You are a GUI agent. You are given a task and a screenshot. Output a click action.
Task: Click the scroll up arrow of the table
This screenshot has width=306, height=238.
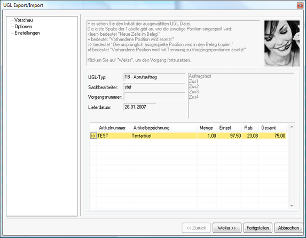click(x=292, y=127)
